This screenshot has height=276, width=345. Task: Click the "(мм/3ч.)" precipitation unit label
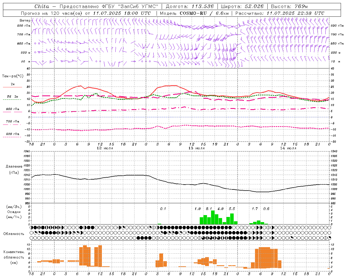click(x=14, y=207)
